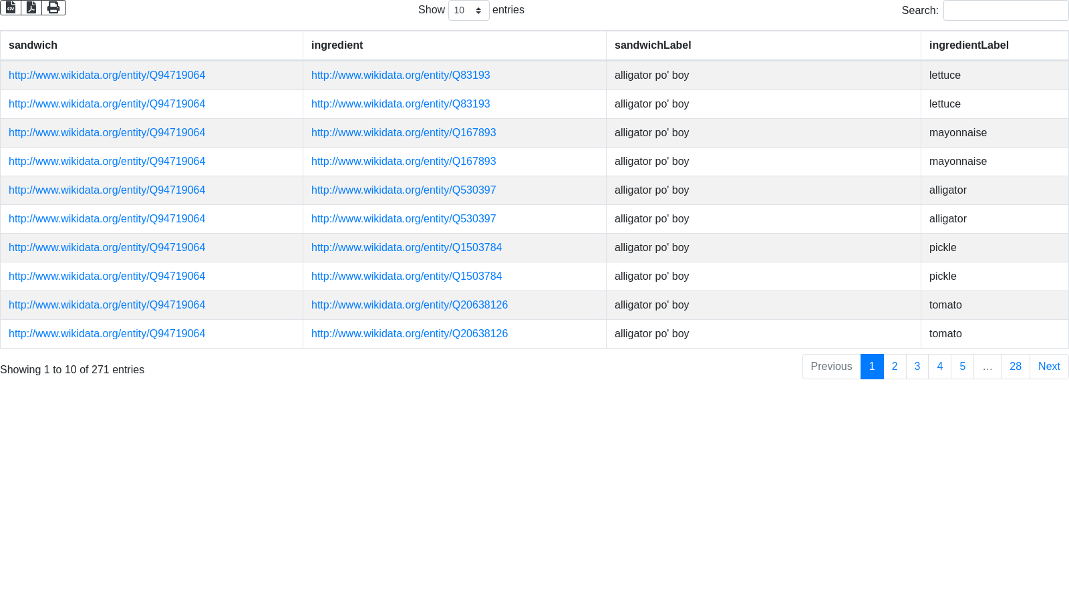
Task: Print the table with the printer icon
Action: (x=53, y=8)
